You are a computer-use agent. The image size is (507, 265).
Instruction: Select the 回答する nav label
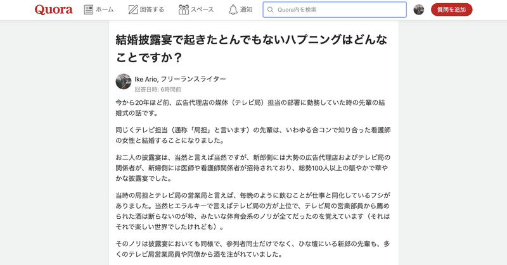click(x=152, y=9)
